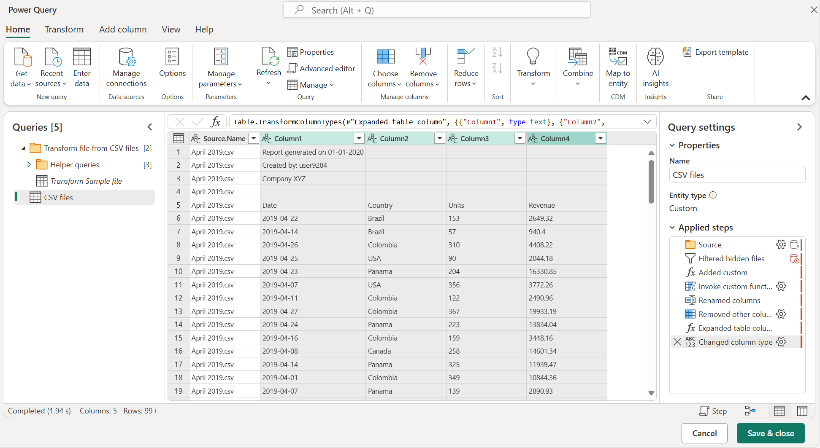Open Column1 filter dropdown

coord(359,138)
